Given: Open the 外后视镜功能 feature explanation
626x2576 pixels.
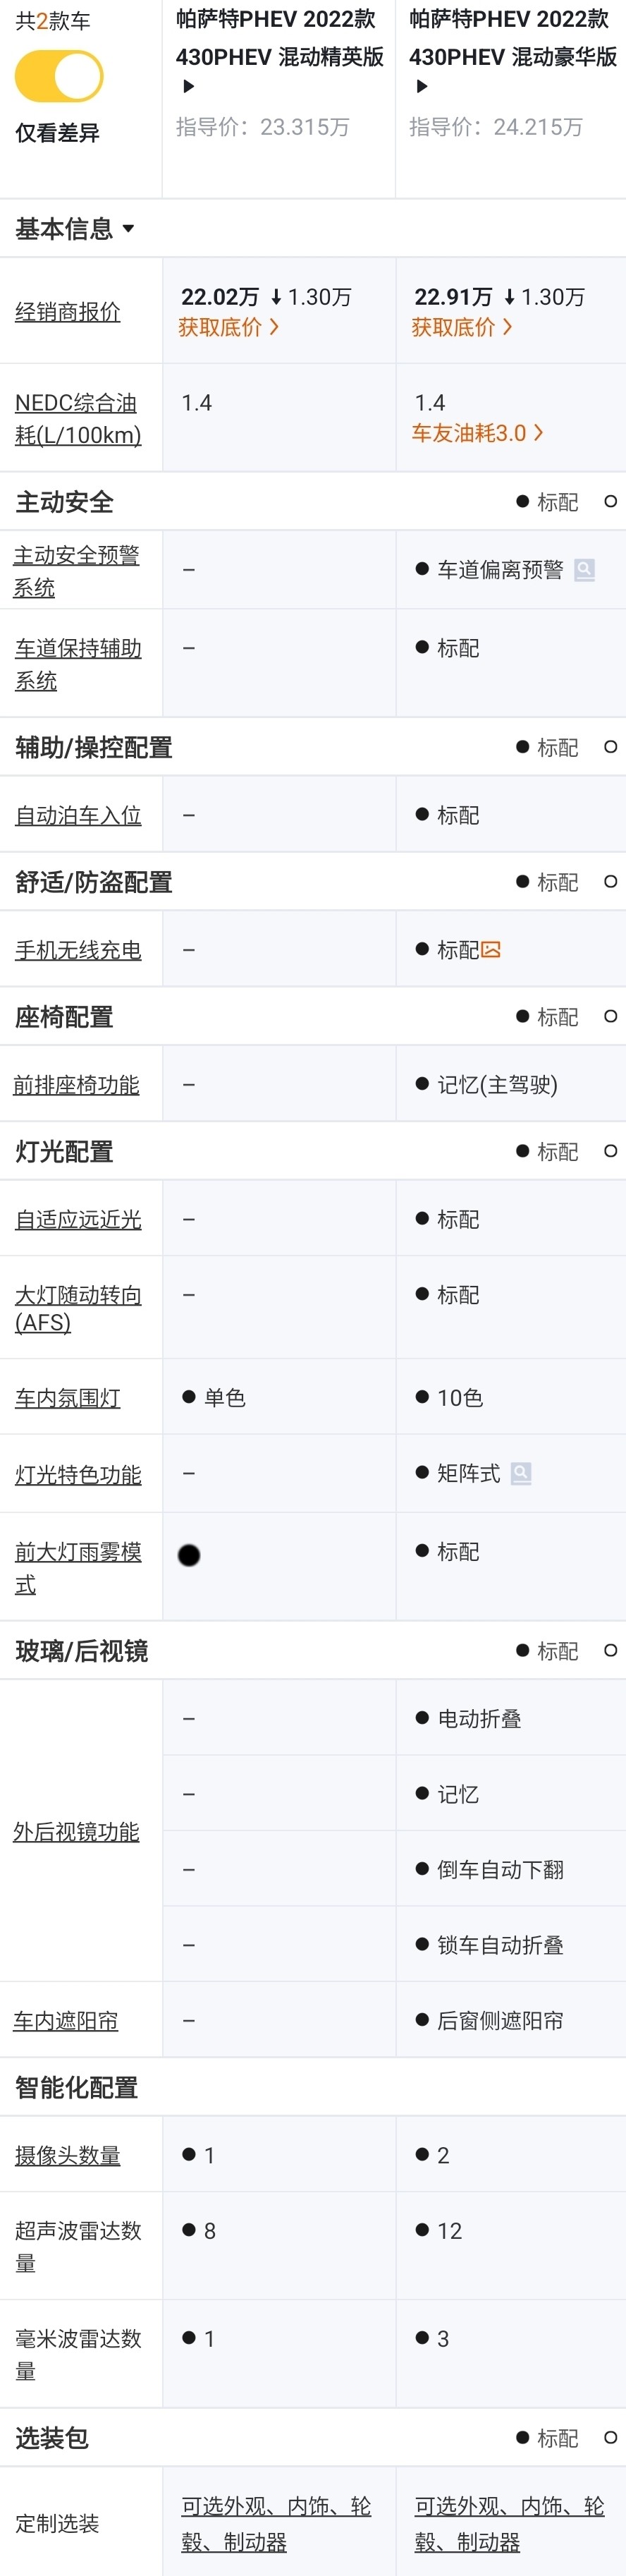Looking at the screenshot, I should tap(76, 1831).
